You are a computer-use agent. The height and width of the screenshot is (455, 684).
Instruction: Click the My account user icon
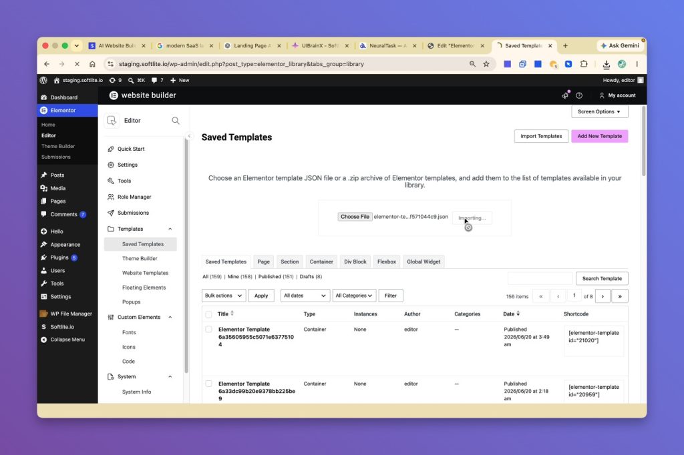click(602, 95)
